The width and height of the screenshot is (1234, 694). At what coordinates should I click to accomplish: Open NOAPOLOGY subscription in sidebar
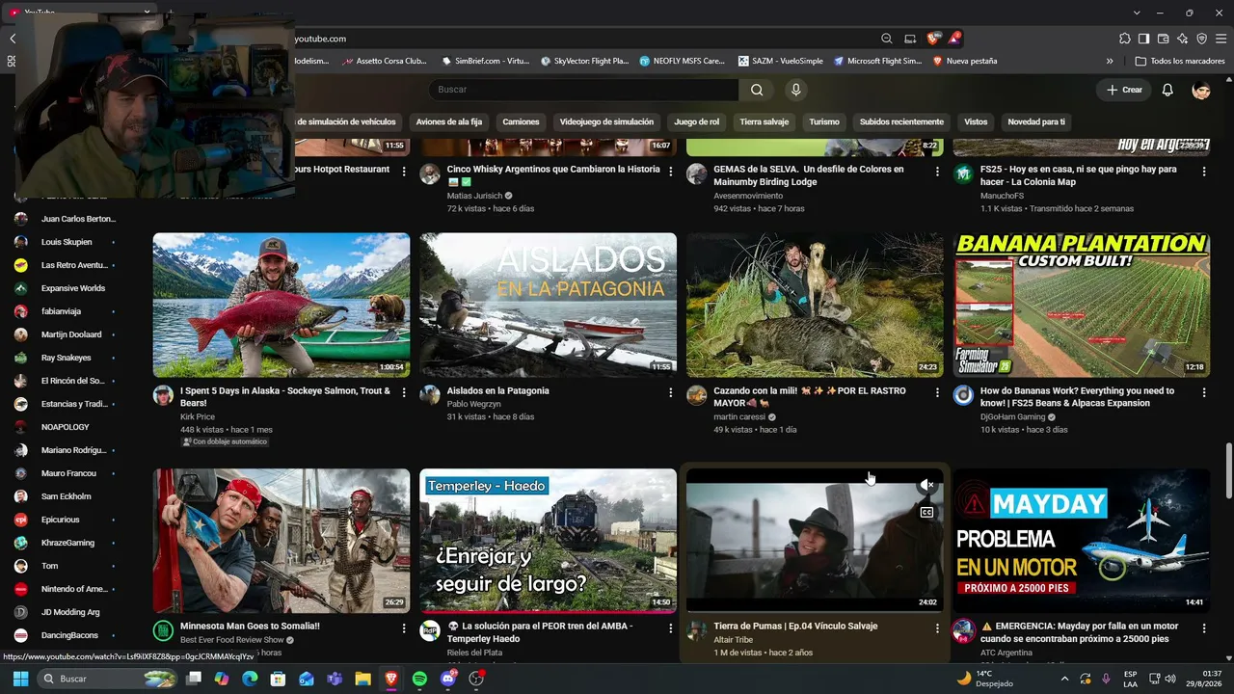click(65, 427)
